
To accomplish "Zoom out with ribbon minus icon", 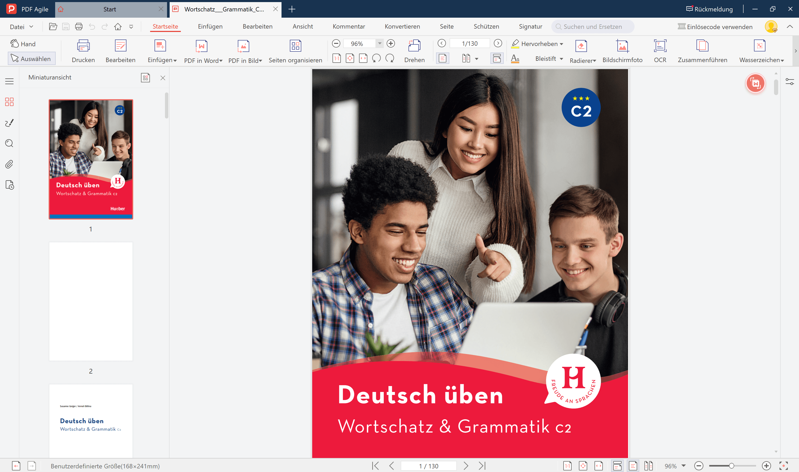I will (x=336, y=43).
